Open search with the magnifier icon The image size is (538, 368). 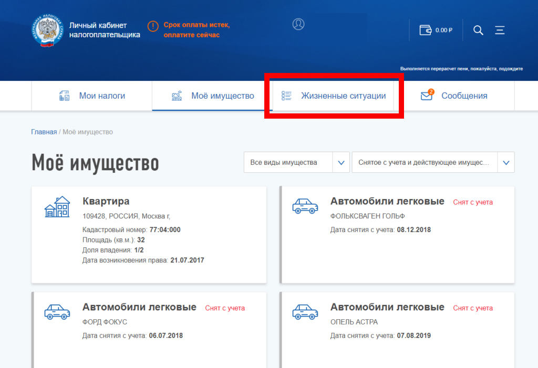tap(478, 30)
